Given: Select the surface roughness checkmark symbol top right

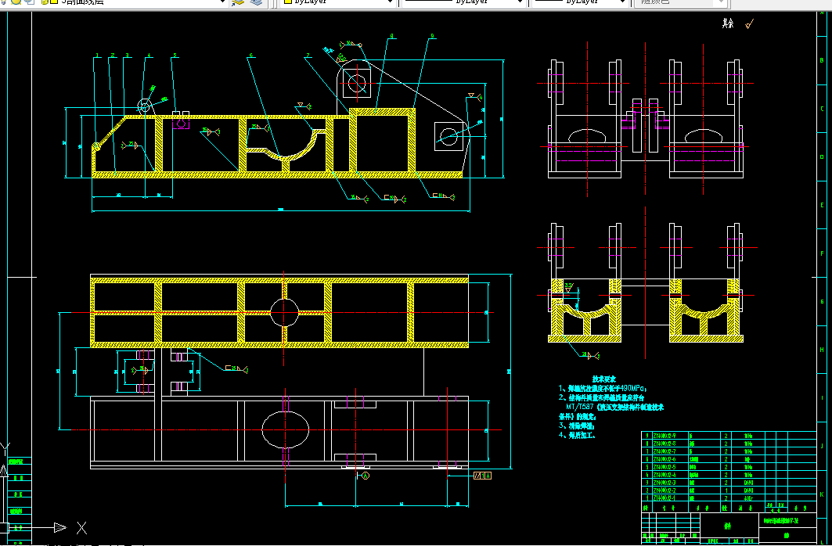Looking at the screenshot, I should tap(750, 23).
